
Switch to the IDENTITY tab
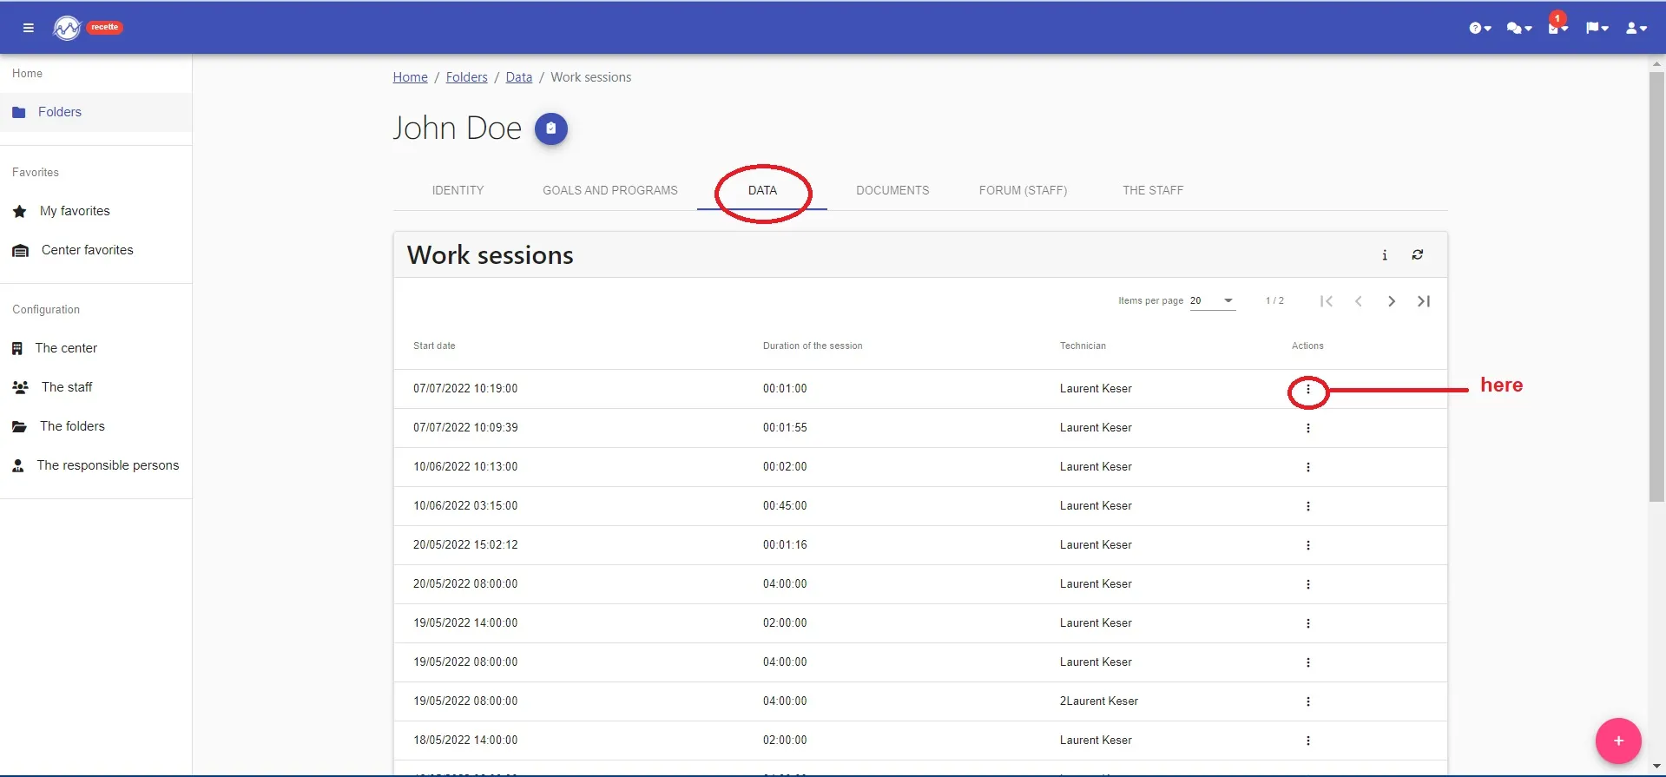click(458, 190)
